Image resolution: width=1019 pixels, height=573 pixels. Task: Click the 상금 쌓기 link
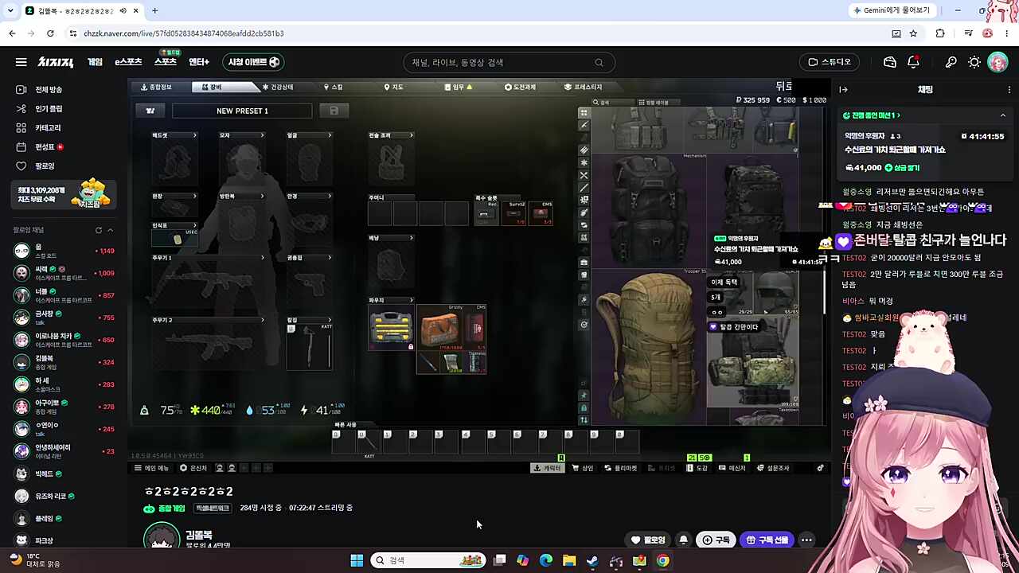point(902,168)
